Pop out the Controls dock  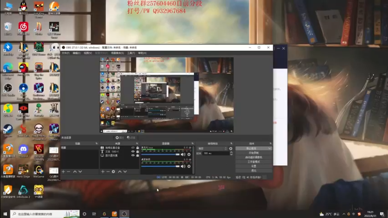271,143
